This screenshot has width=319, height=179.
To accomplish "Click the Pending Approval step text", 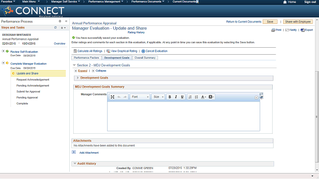I will coord(27,97).
